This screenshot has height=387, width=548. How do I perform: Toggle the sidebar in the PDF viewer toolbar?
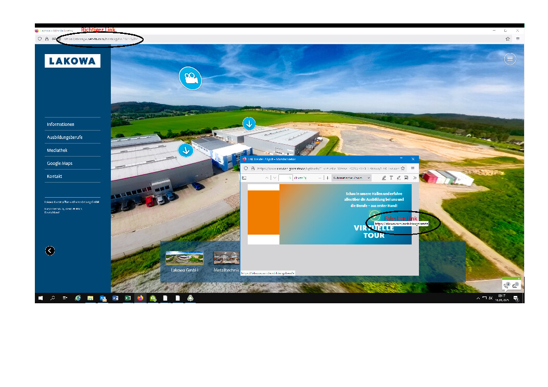[244, 178]
